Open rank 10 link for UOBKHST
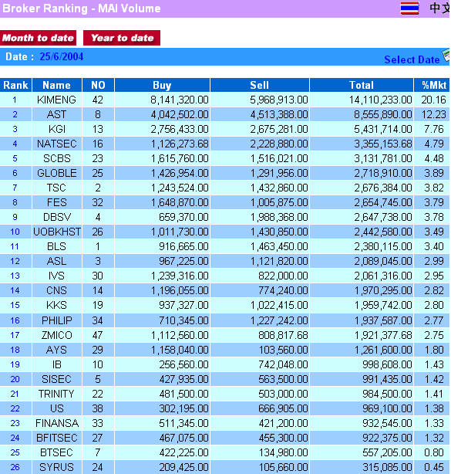 pyautogui.click(x=15, y=232)
